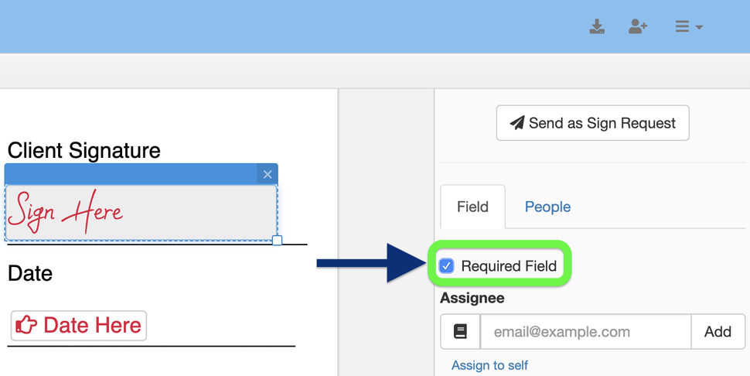The height and width of the screenshot is (376, 750).
Task: Click the download icon in header
Action: pos(597,27)
